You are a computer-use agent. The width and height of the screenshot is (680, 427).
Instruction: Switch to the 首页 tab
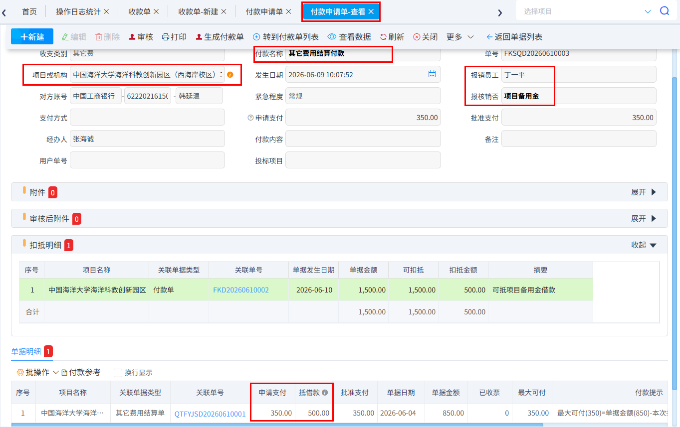coord(29,11)
